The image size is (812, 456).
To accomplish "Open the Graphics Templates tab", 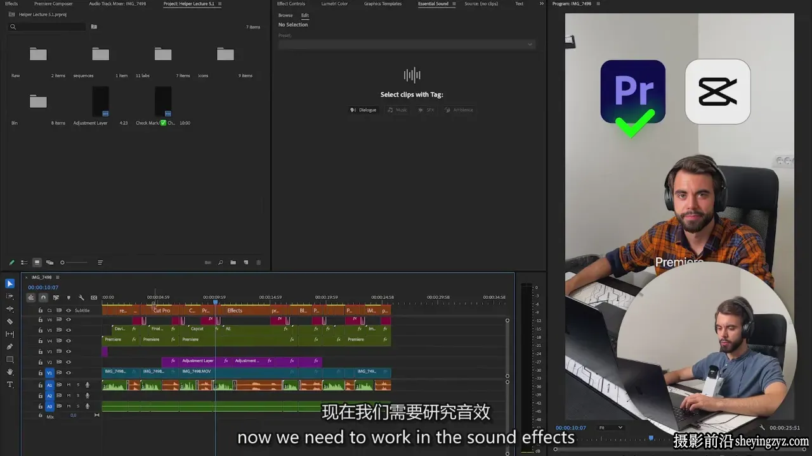I will click(383, 4).
